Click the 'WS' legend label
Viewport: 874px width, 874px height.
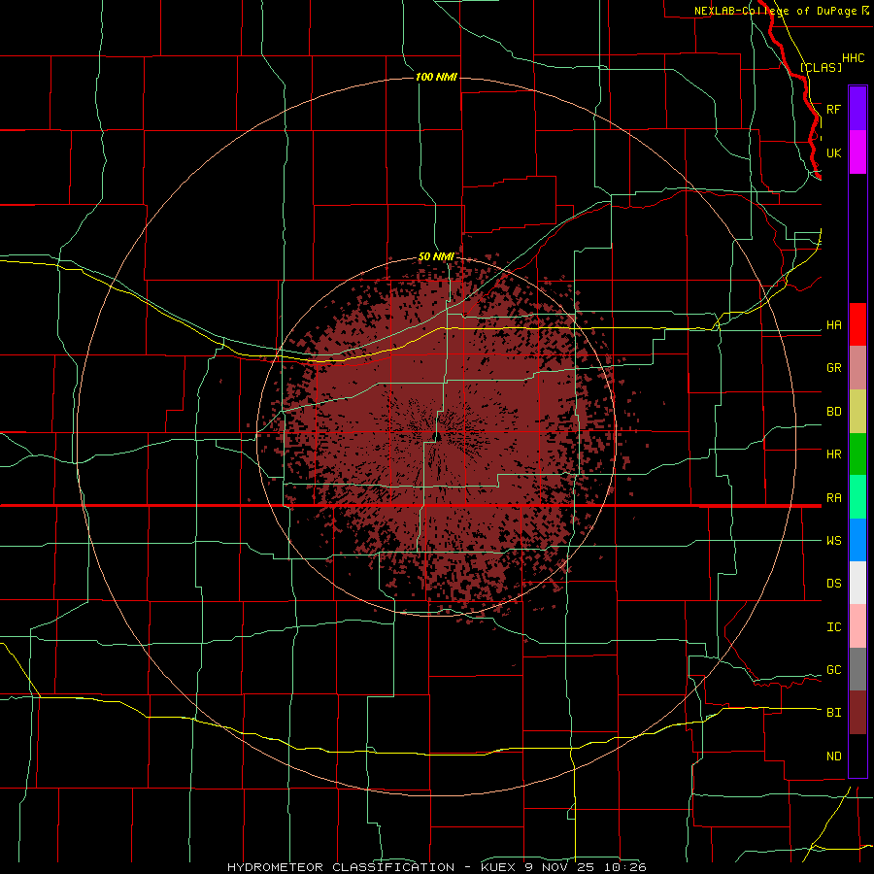[x=833, y=541]
